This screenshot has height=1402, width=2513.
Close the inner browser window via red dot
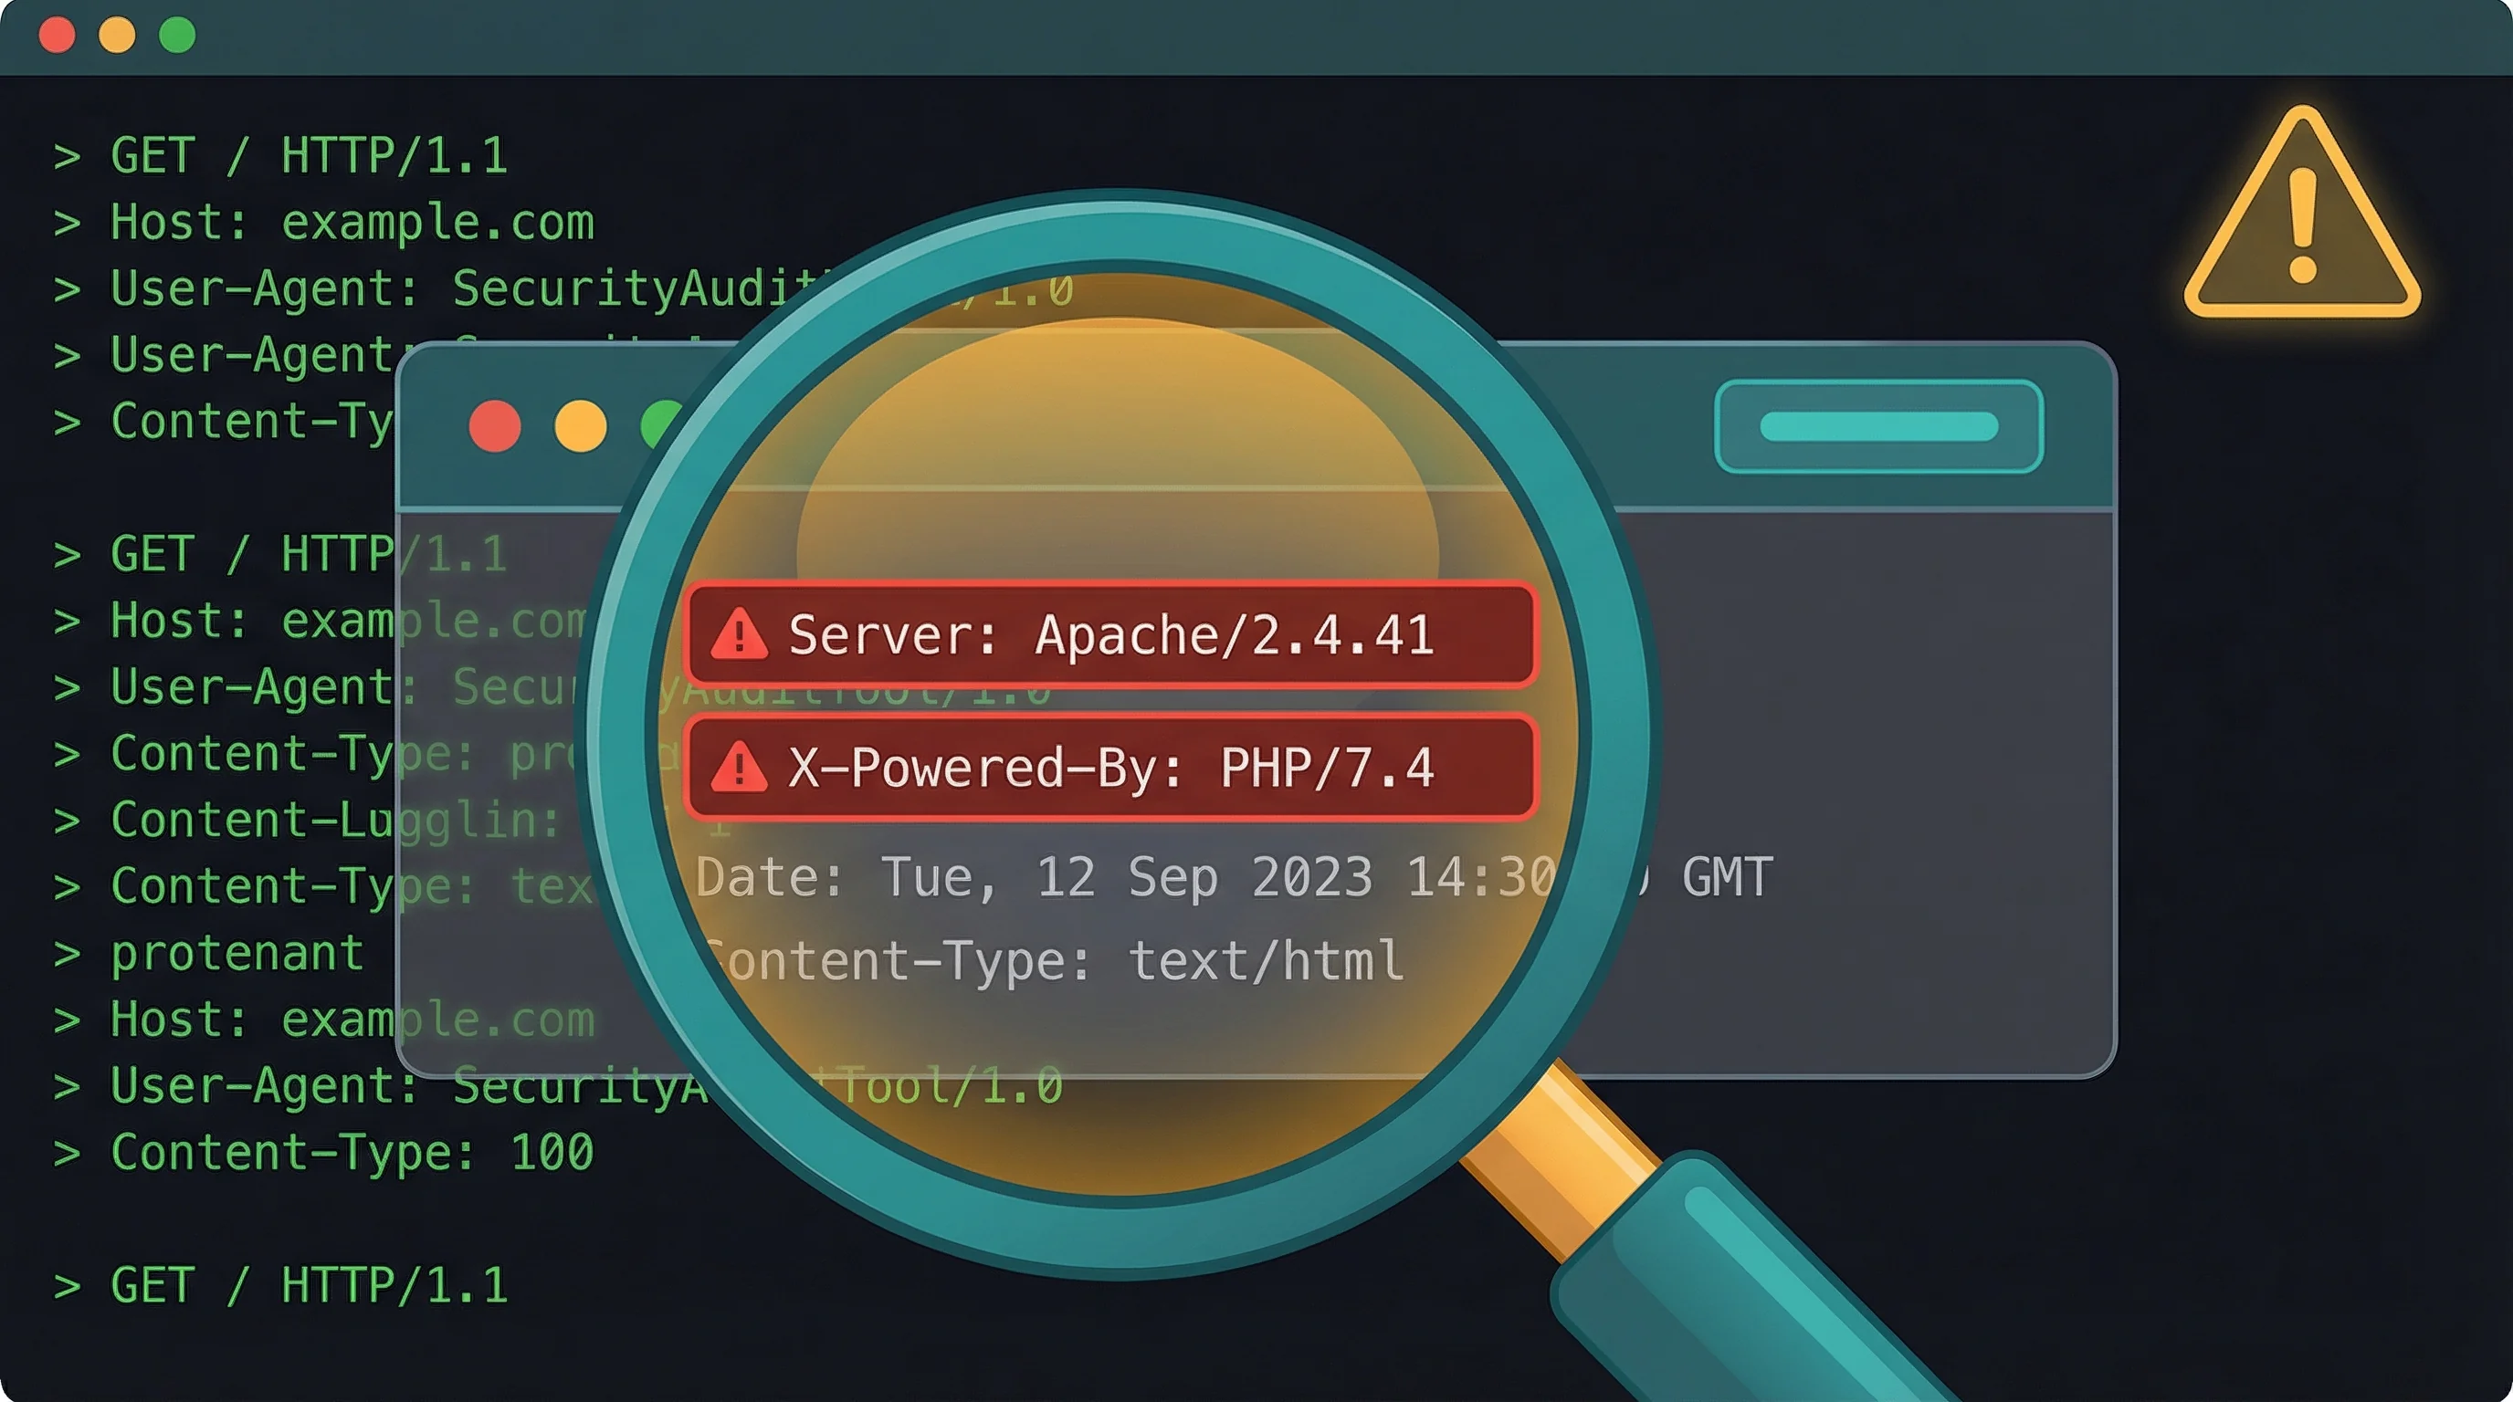pos(495,426)
